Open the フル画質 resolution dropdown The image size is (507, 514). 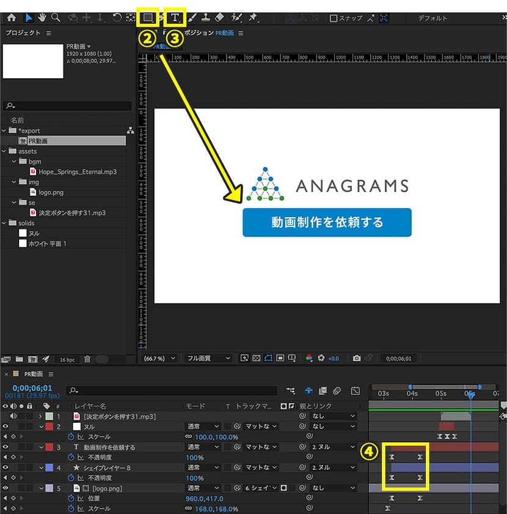tap(208, 358)
